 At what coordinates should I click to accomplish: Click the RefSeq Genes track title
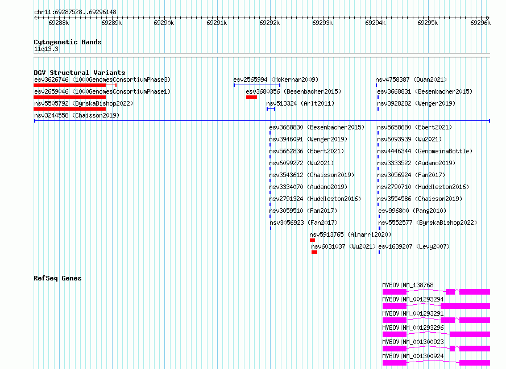(x=57, y=278)
